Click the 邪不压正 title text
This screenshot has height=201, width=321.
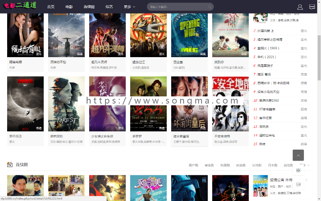(16, 136)
